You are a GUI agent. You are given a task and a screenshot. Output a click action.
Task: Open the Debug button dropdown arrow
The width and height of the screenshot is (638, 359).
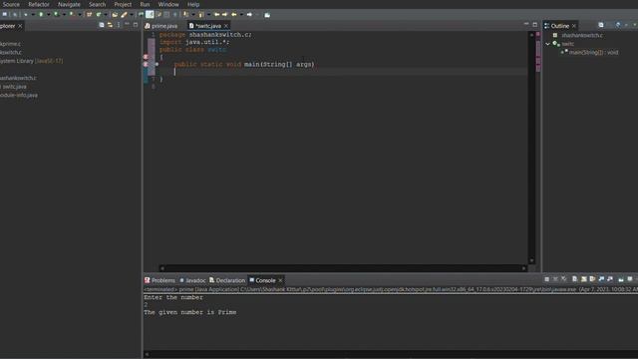[33, 14]
